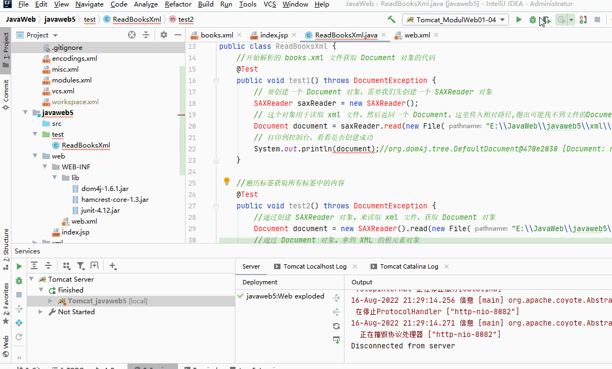Click the Deployment panel refresh icon
Image resolution: width=612 pixels, height=369 pixels.
coord(336,326)
